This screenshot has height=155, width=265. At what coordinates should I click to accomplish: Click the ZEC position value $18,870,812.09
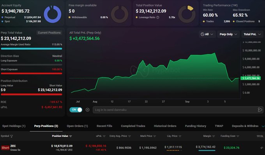(x=62, y=146)
